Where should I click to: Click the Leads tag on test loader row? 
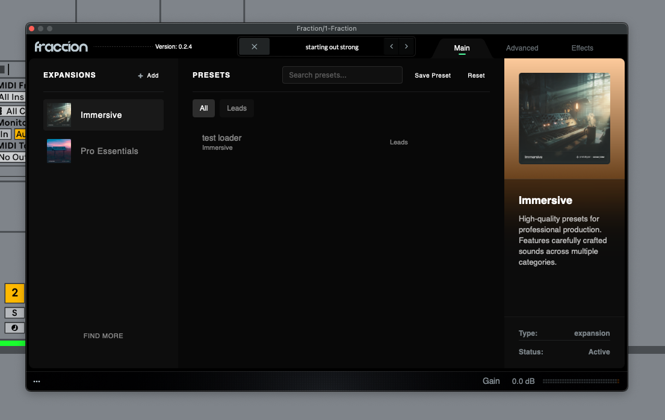click(398, 142)
